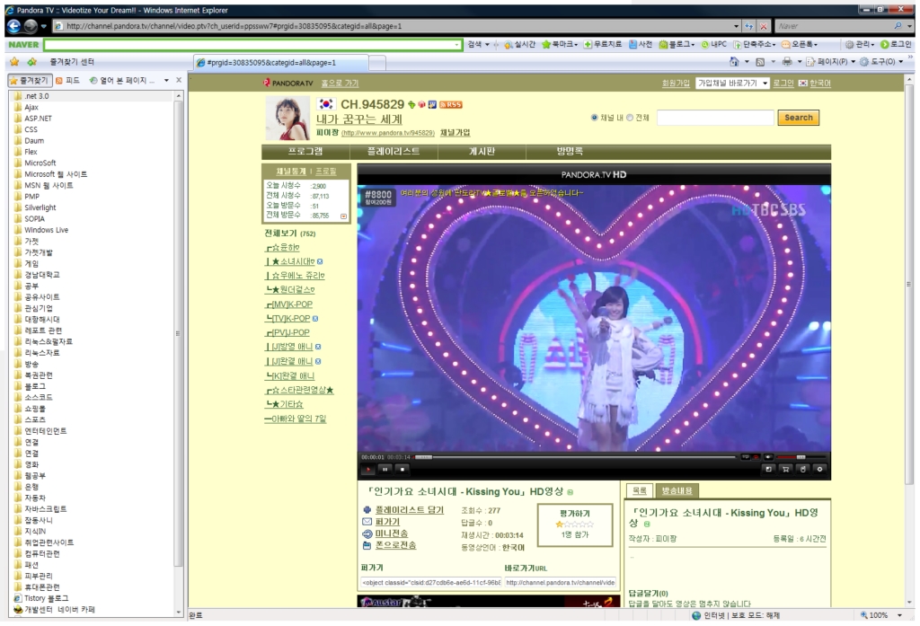Image resolution: width=920 pixels, height=626 pixels.
Task: Click the mute speaker icon in player
Action: [769, 457]
